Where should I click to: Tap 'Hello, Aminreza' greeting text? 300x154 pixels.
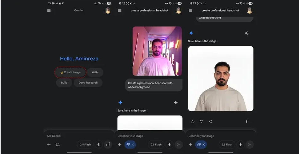tap(79, 59)
